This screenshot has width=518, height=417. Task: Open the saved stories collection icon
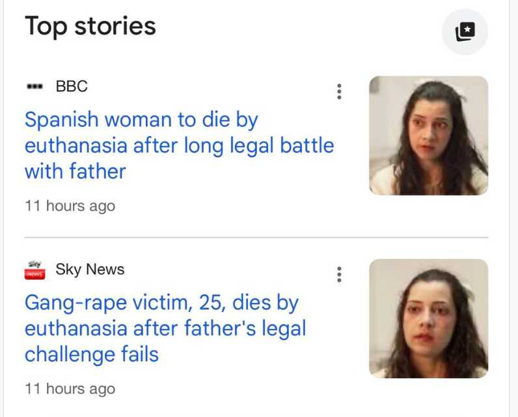(465, 31)
